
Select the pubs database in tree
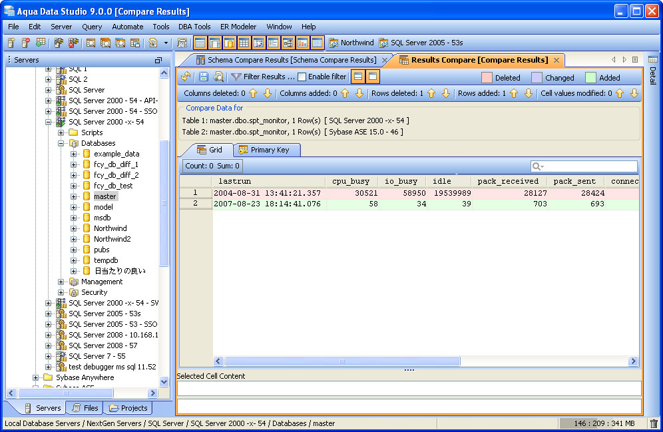(101, 250)
